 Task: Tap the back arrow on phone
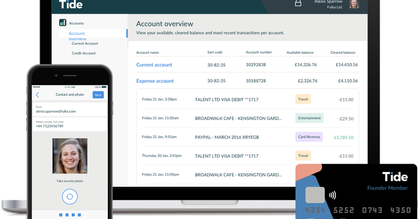click(37, 95)
